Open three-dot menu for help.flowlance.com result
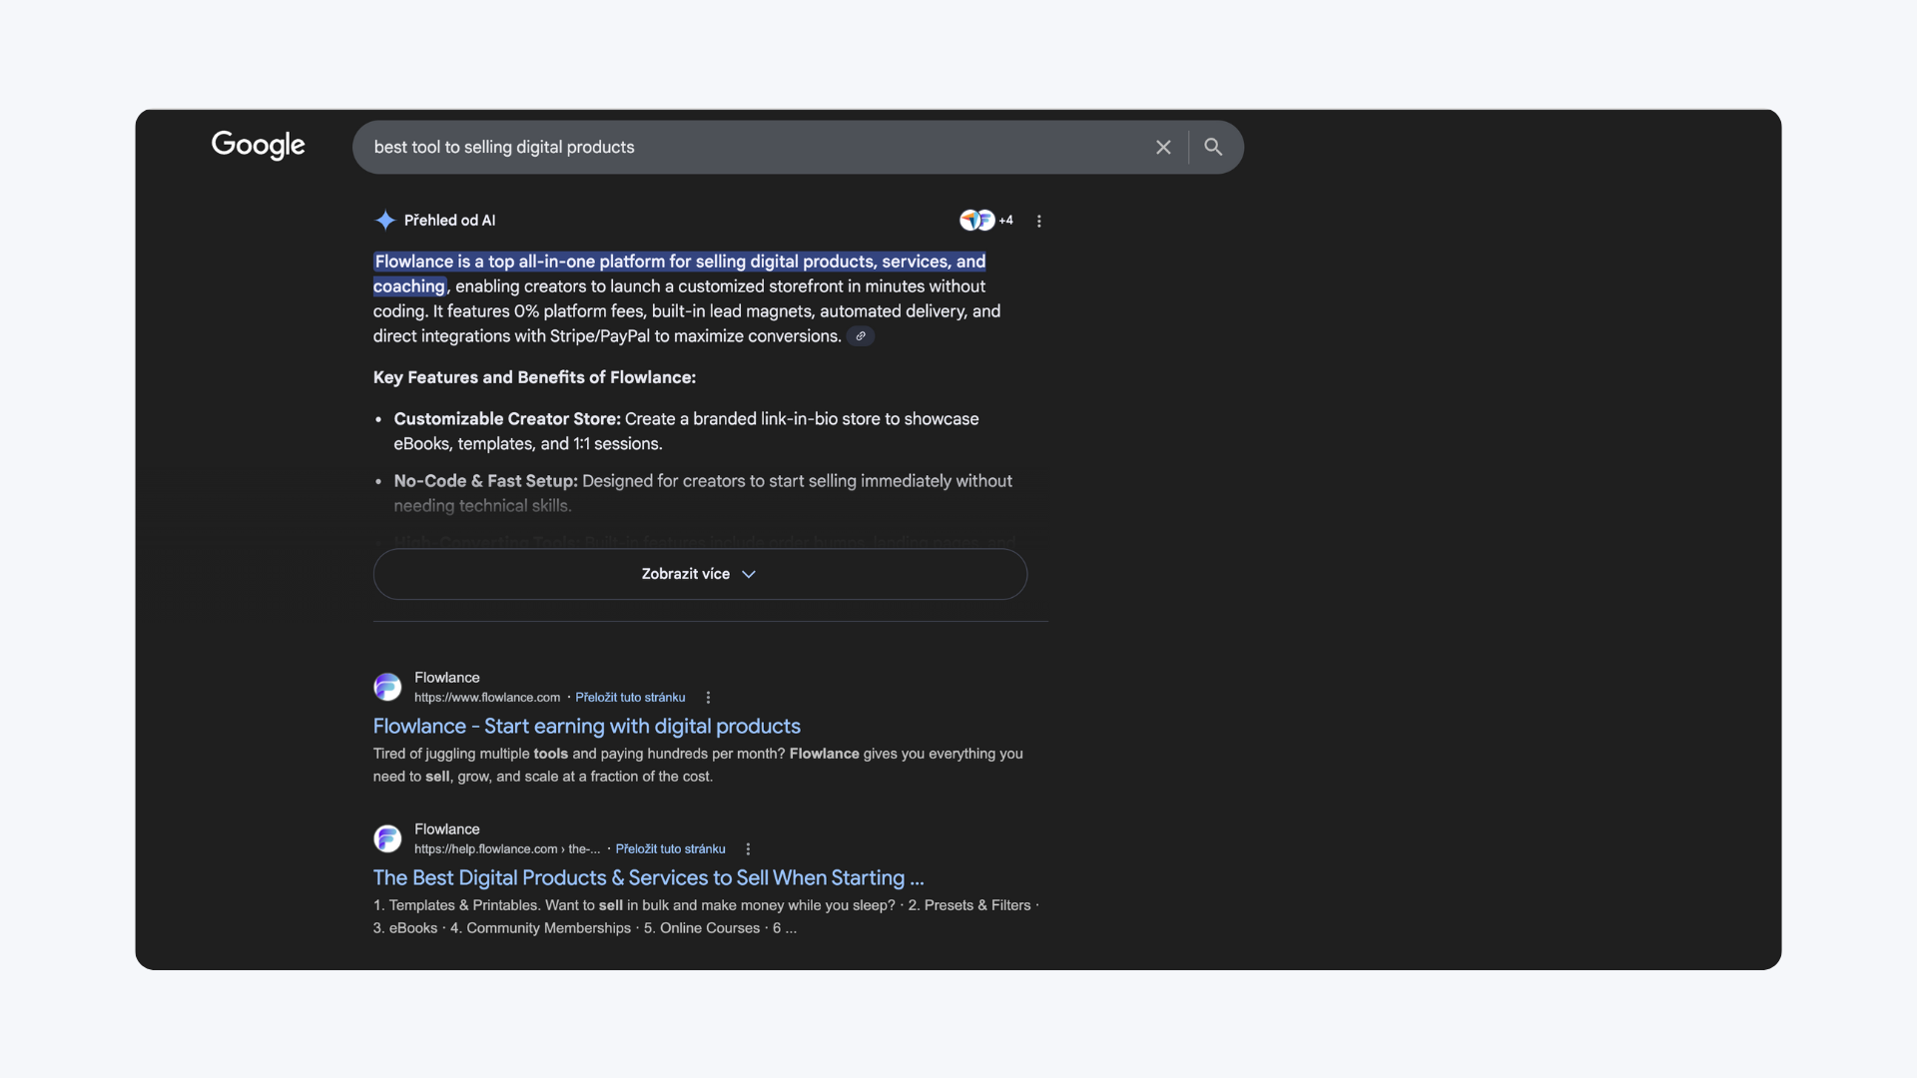The height and width of the screenshot is (1078, 1917). click(x=748, y=849)
